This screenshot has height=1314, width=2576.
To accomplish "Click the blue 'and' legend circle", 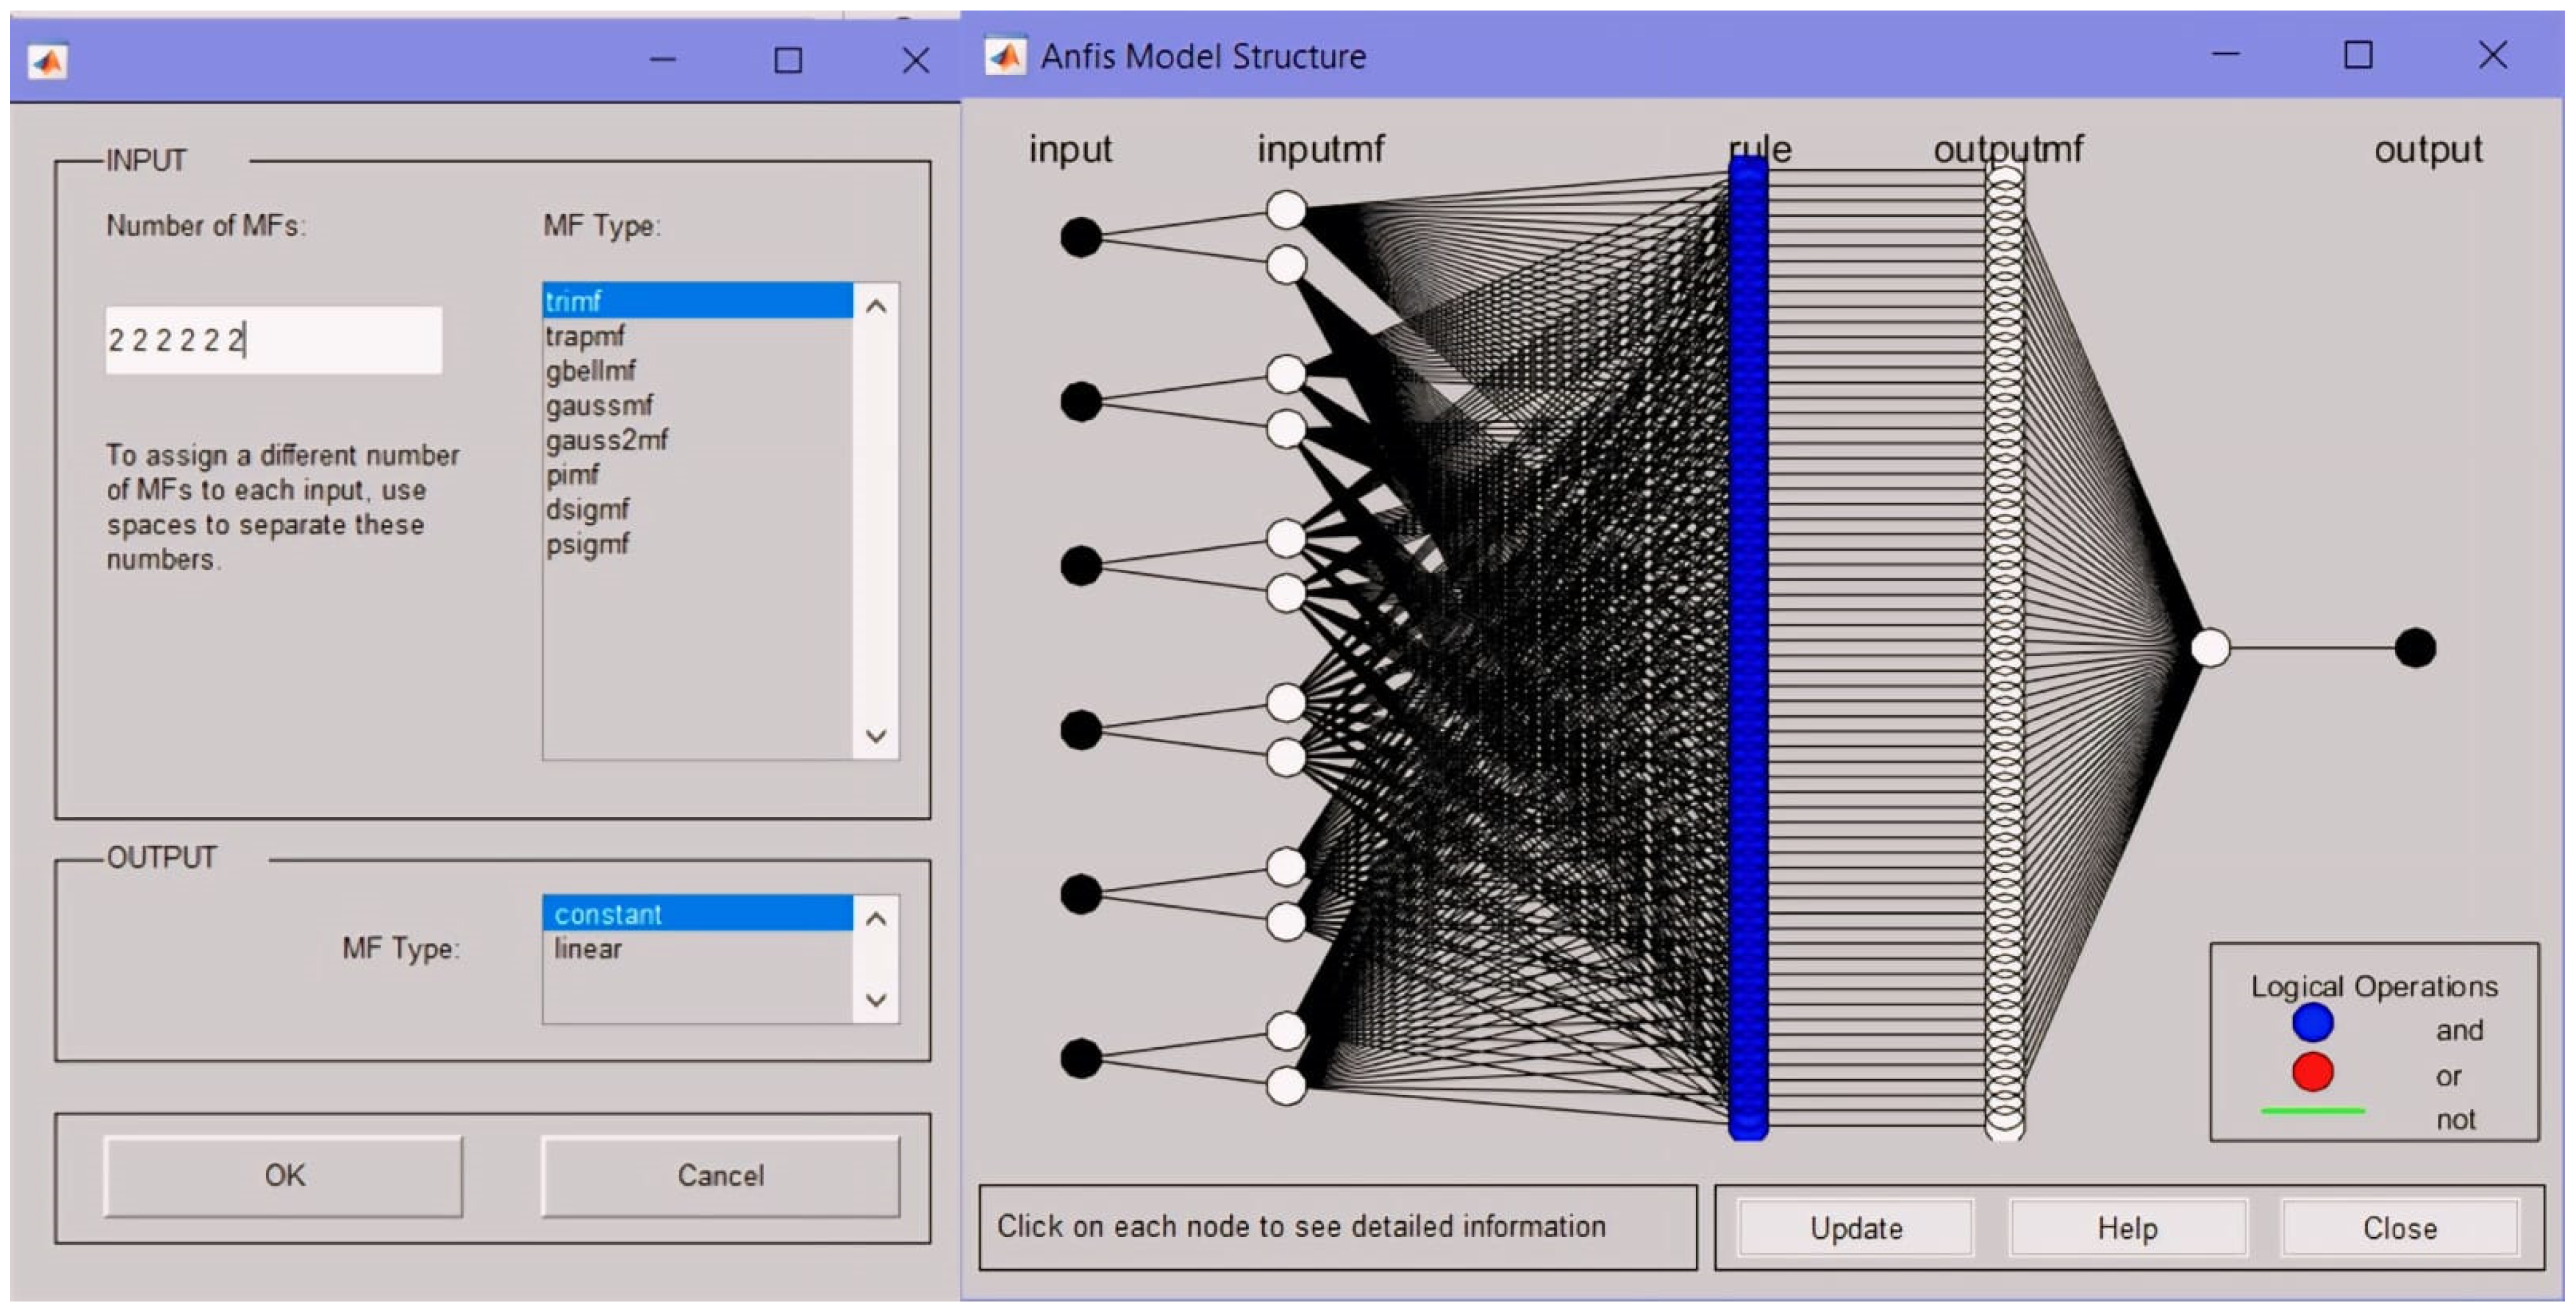I will point(2312,1023).
